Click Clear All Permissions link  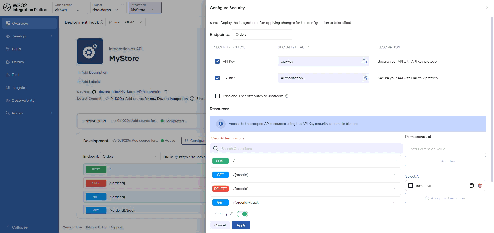click(x=227, y=138)
